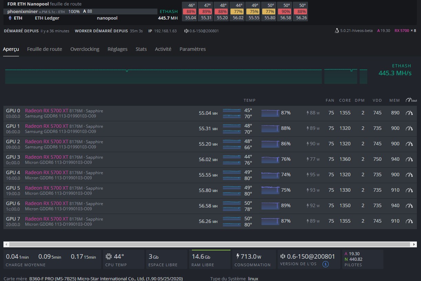
Task: Click the power consumption lightning icon
Action: [x=238, y=256]
